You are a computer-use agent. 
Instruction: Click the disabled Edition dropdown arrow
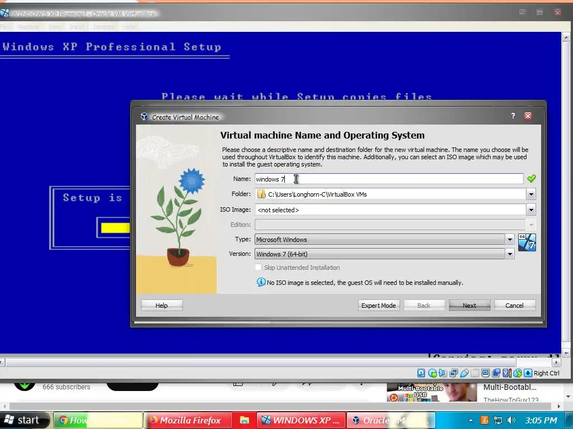pyautogui.click(x=531, y=225)
